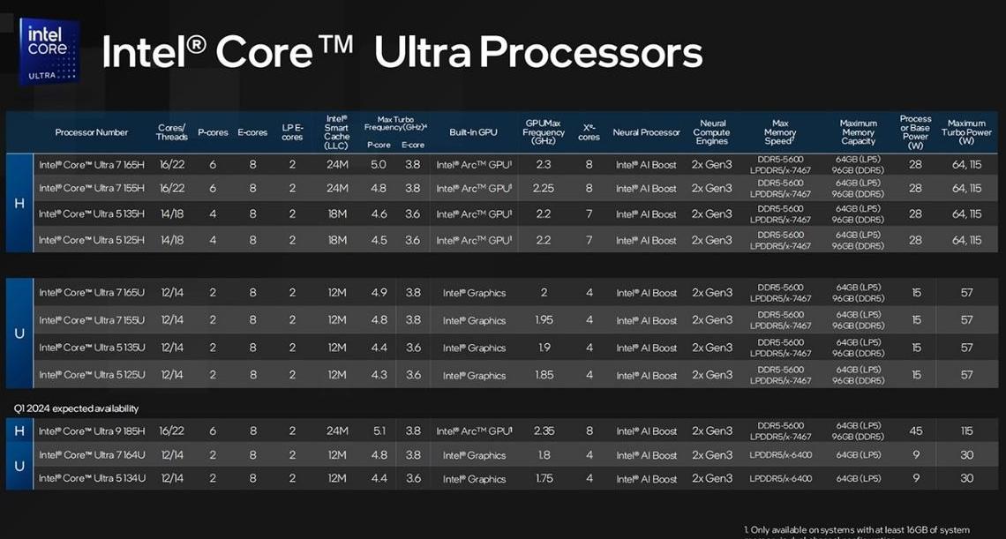Viewport: 1006px width, 539px height.
Task: Click the "Max Memory Speed" column header
Action: coord(779,132)
